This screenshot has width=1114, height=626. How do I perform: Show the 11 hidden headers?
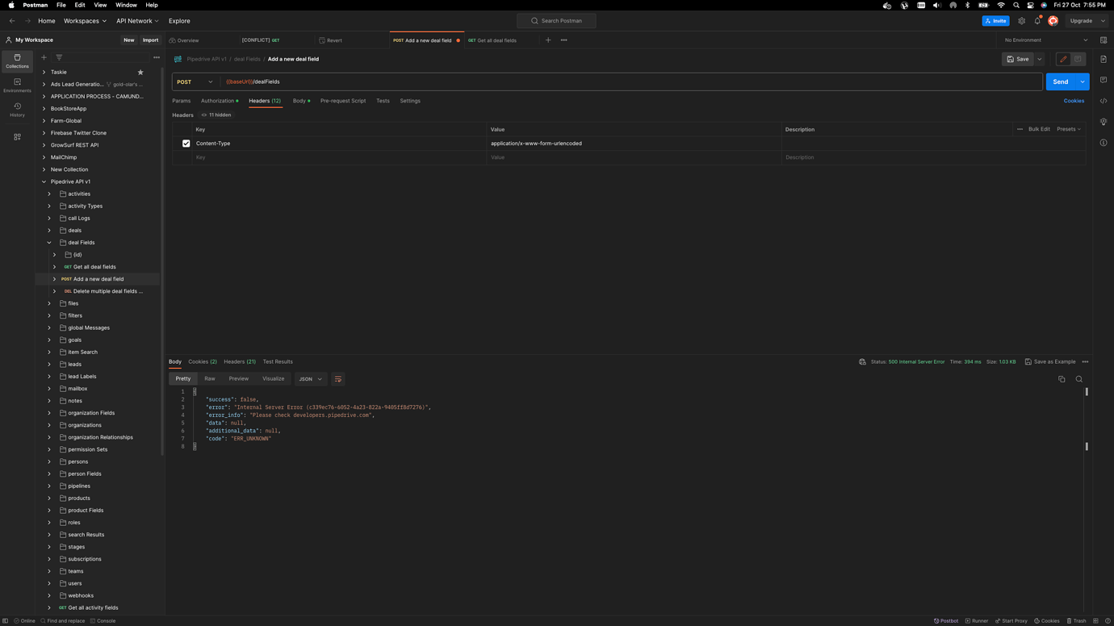(216, 115)
